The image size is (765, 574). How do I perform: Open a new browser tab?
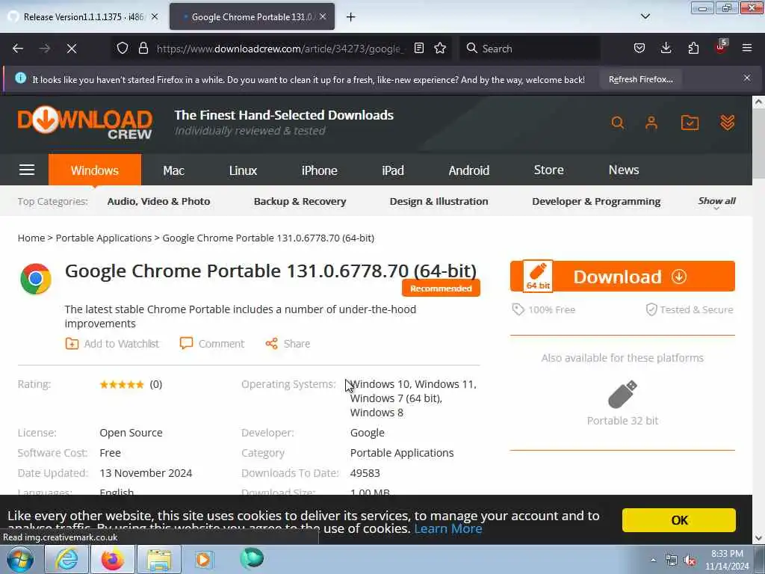point(350,17)
